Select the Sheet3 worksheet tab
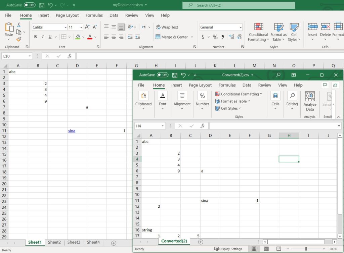The height and width of the screenshot is (253, 344). [x=74, y=242]
